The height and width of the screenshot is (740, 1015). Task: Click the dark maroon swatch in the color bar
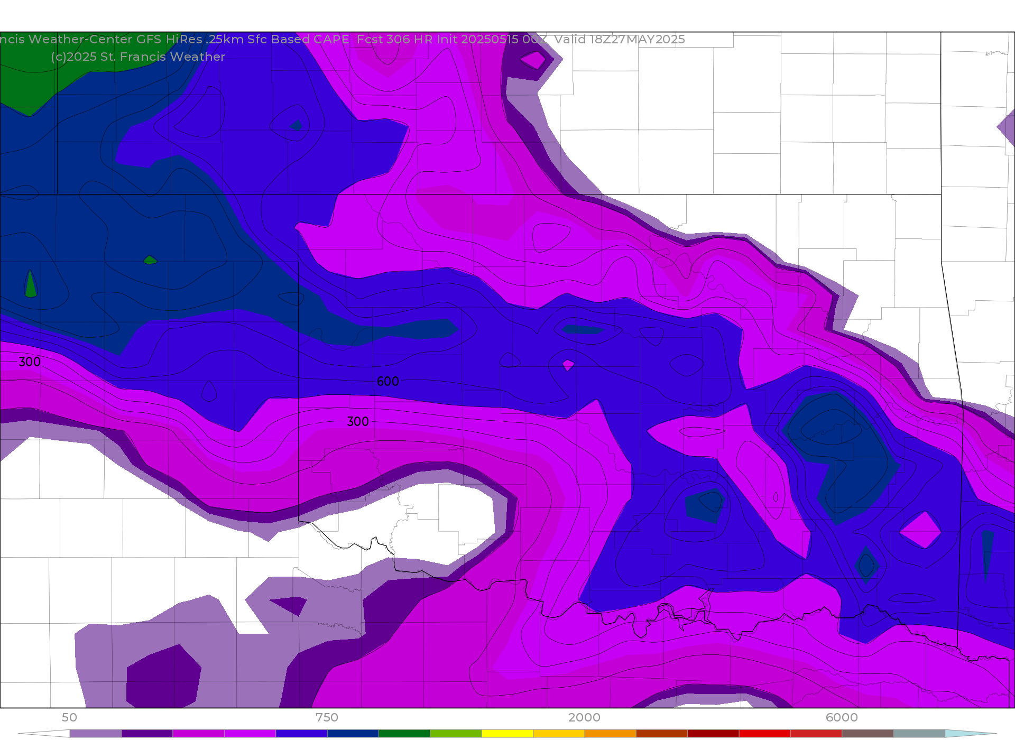[x=713, y=733]
